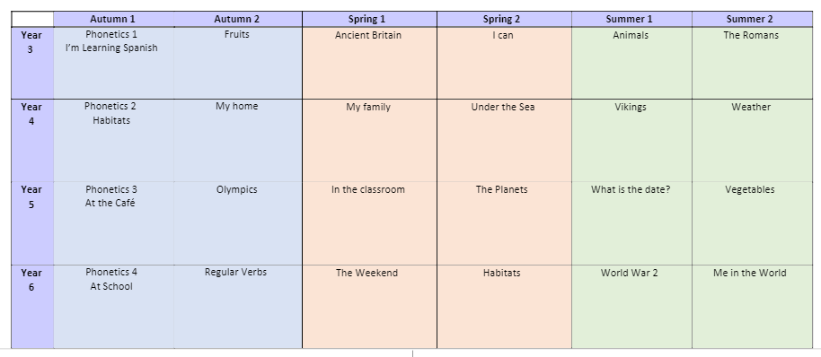Select the Fruits cell

tap(238, 63)
